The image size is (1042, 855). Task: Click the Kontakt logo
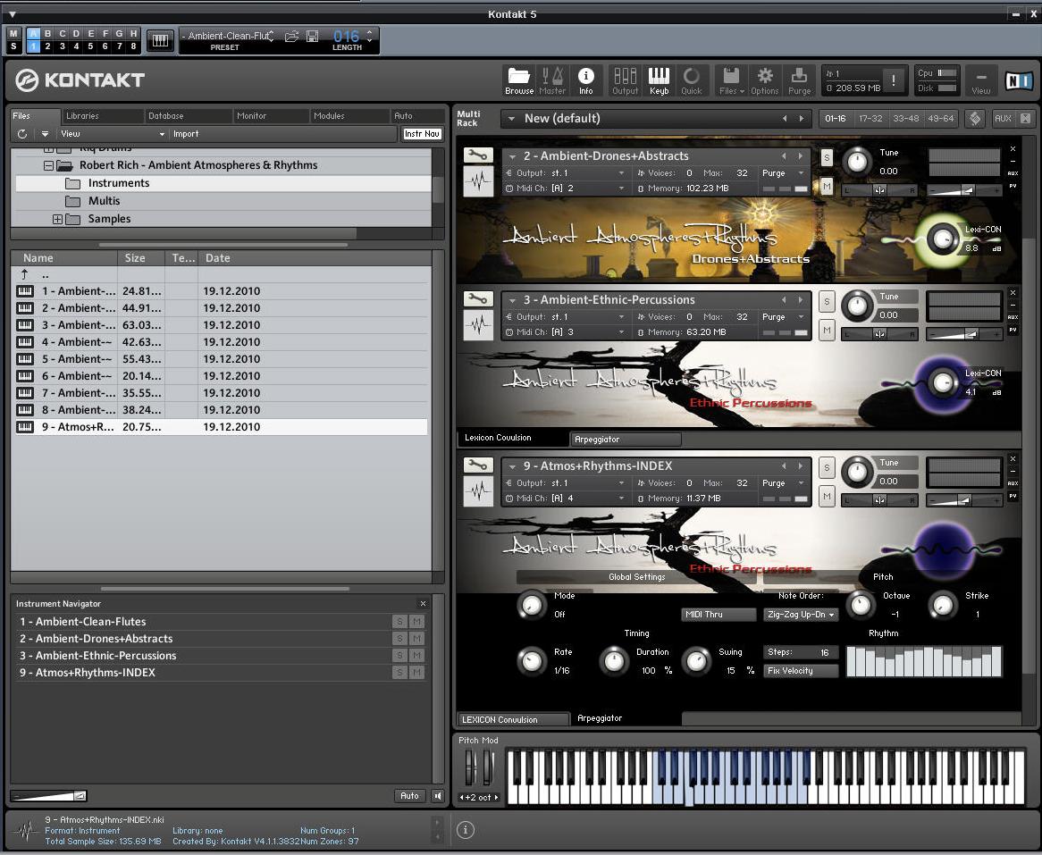[80, 80]
